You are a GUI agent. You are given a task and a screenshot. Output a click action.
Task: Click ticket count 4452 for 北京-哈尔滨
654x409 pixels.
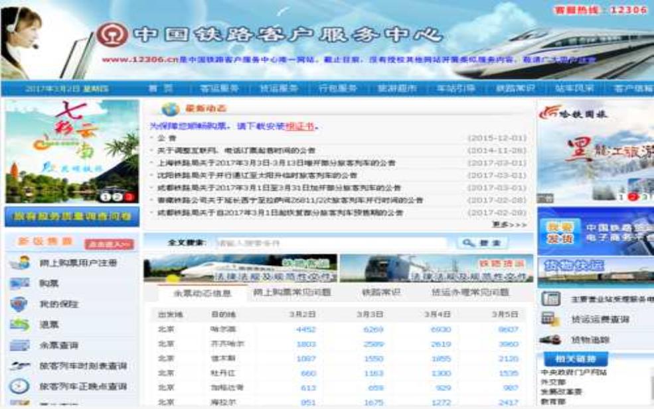[305, 329]
